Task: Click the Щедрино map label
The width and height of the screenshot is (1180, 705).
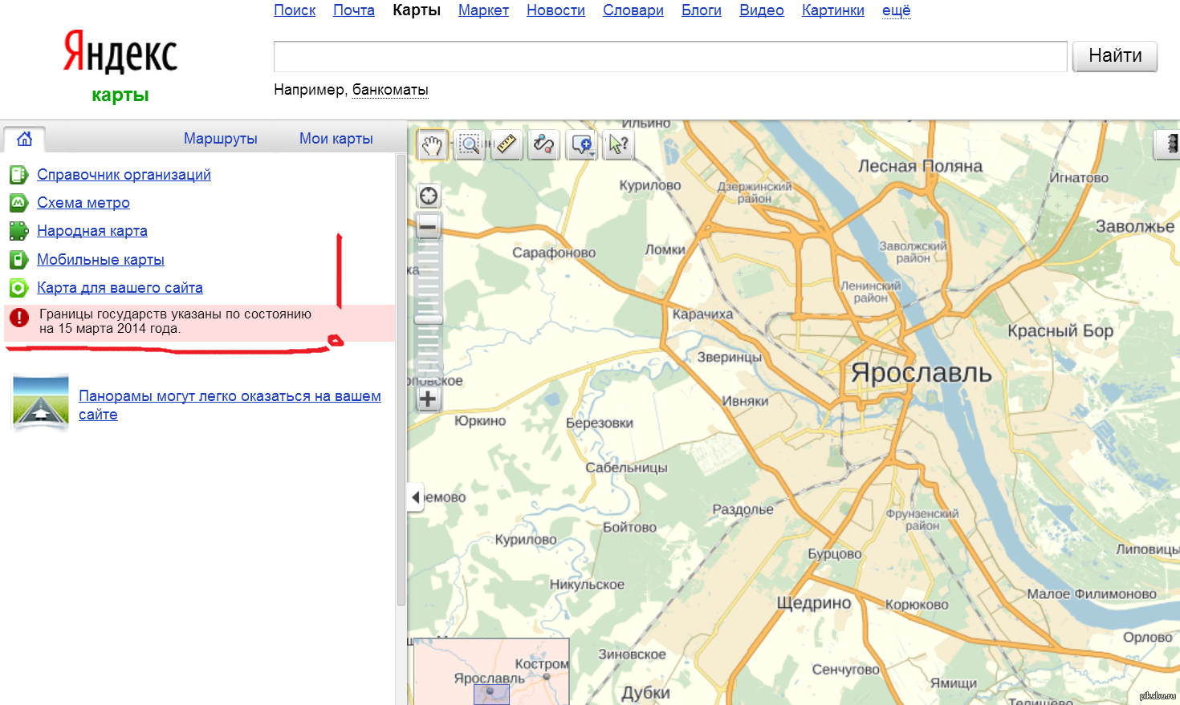Action: point(813,603)
